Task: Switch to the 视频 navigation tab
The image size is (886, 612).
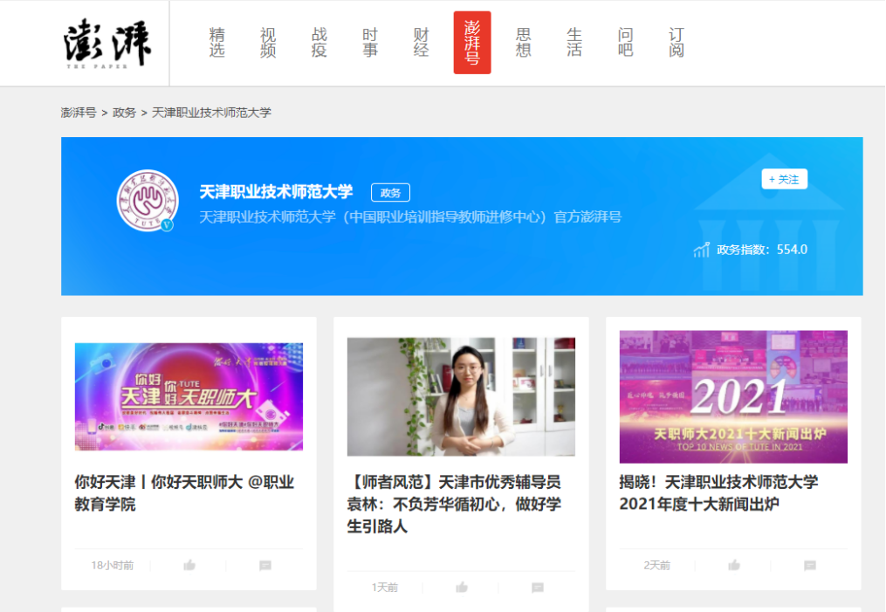Action: (268, 43)
